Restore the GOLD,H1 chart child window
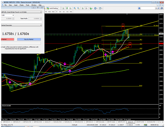Image resolution: width=165 pixels, height=127 pixels. click(160, 5)
